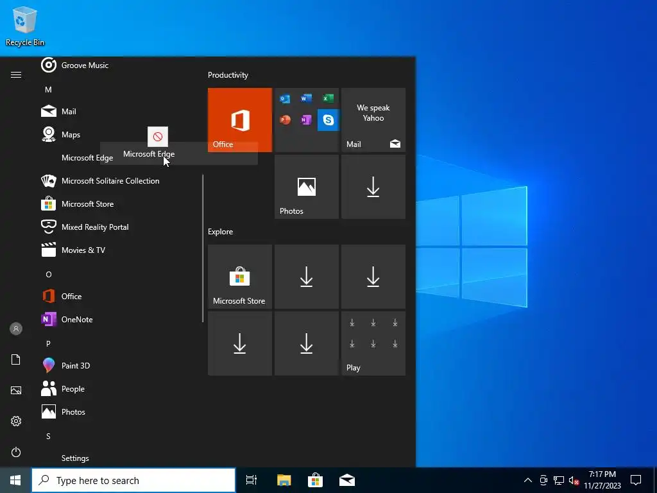The image size is (657, 493).
Task: Show hidden system tray icons
Action: click(528, 480)
